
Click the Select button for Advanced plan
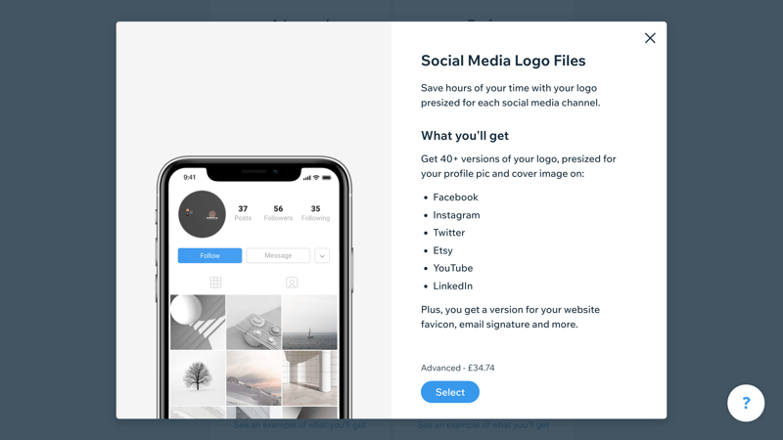pyautogui.click(x=450, y=392)
